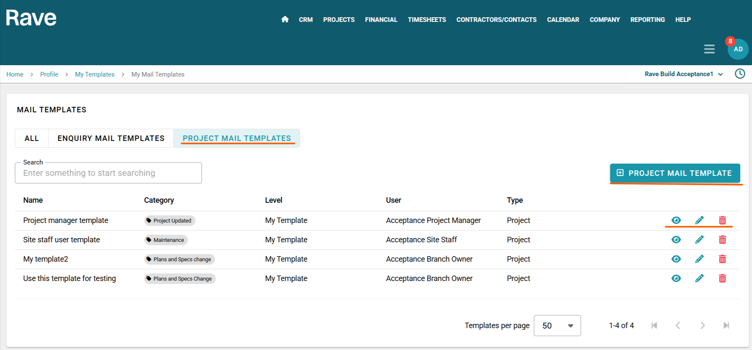Go to My Templates breadcrumb link
Viewport: 752px width, 350px height.
[94, 74]
